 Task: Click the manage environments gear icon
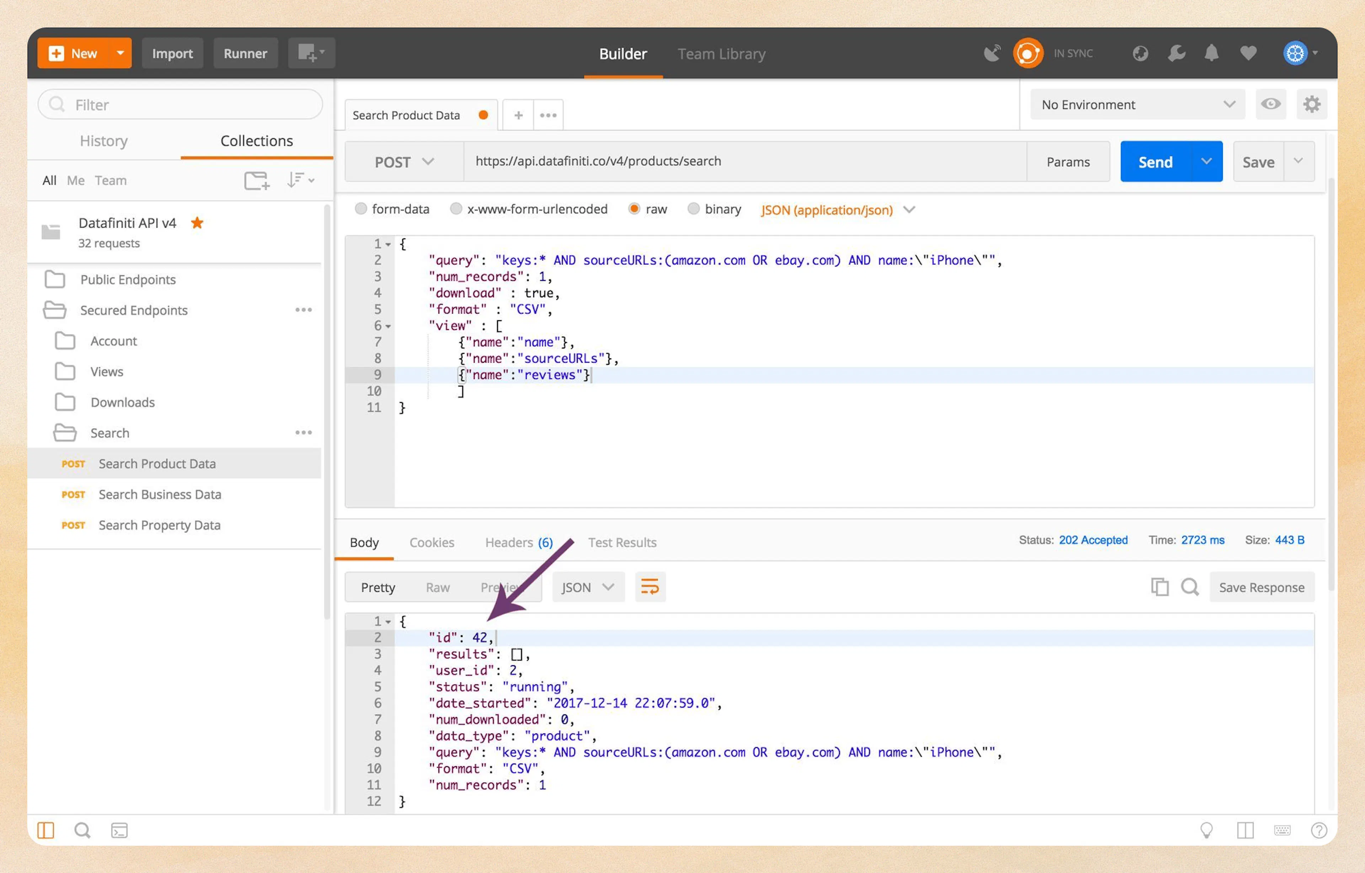coord(1311,104)
